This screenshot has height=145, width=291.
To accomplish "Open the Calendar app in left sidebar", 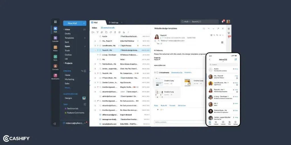I will point(55,39).
